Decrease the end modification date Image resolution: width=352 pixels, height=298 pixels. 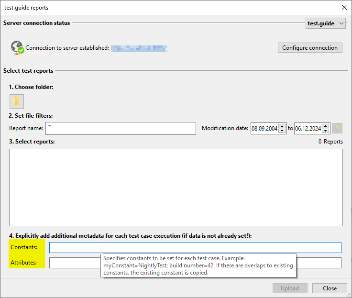326,131
